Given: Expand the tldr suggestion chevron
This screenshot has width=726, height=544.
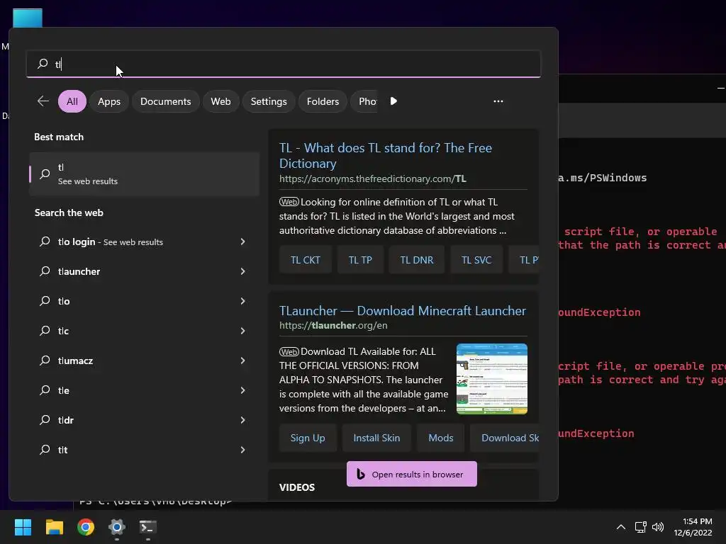Looking at the screenshot, I should 242,420.
